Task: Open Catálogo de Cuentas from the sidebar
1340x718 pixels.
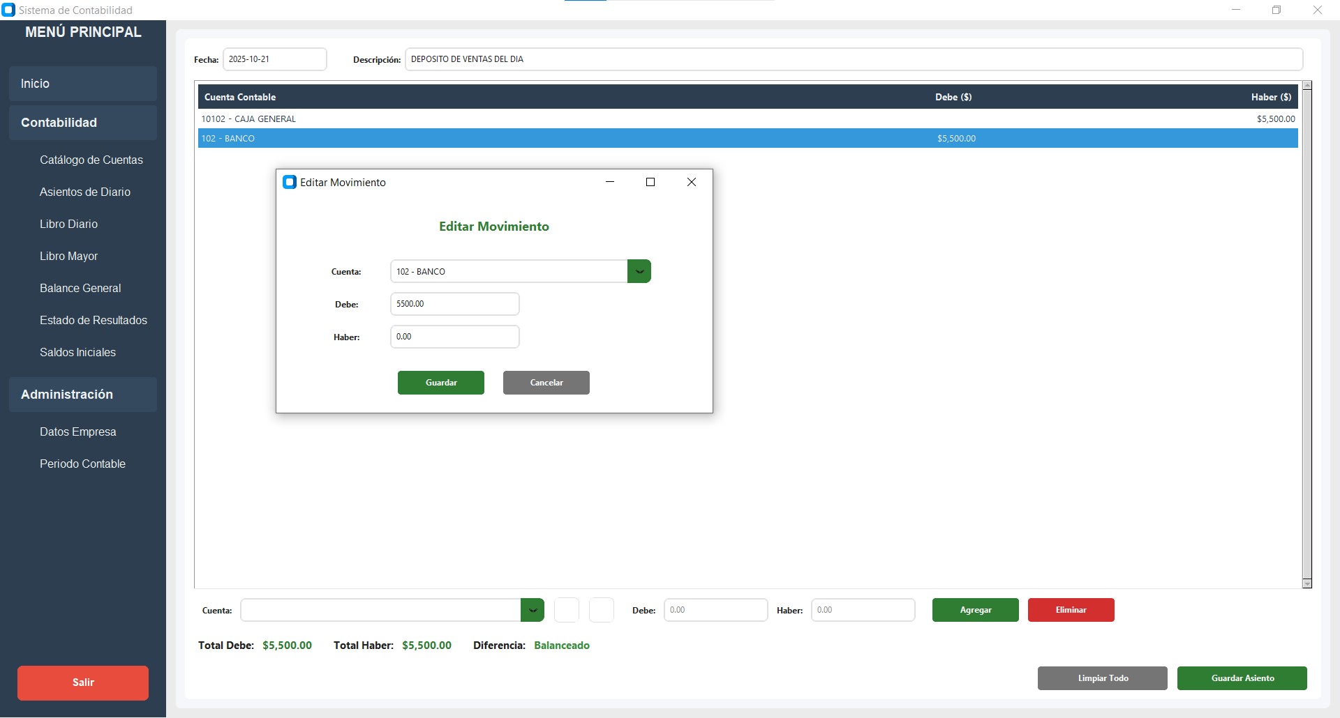Action: tap(91, 160)
